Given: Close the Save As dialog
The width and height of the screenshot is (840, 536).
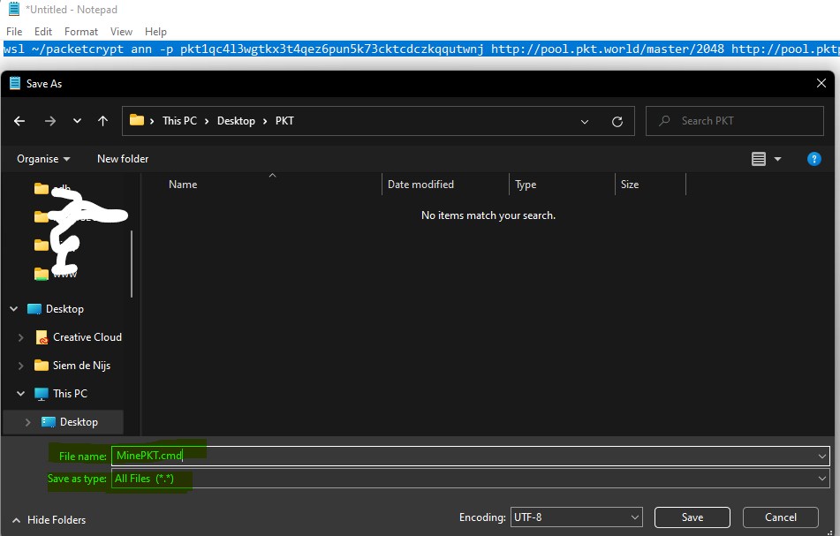Looking at the screenshot, I should click(x=821, y=84).
